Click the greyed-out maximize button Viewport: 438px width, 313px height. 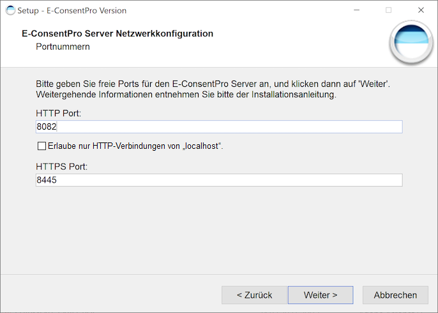388,10
